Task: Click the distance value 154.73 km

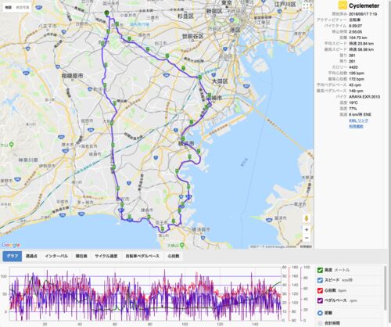Action: 358,38
